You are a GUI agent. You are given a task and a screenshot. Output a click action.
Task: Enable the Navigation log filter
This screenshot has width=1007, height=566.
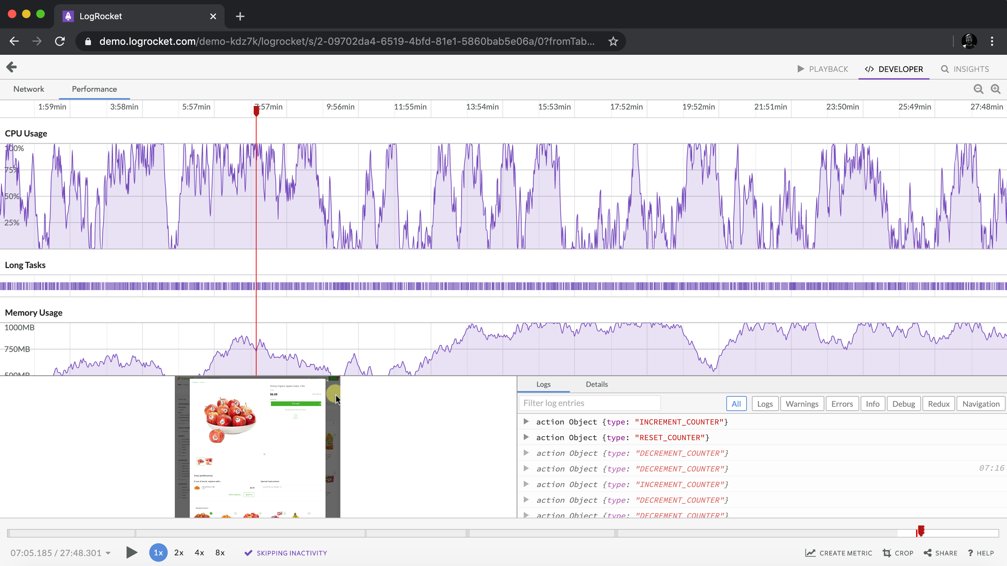point(981,403)
